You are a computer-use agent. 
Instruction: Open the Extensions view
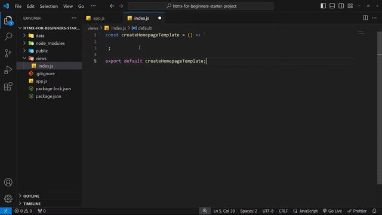pos(8,86)
